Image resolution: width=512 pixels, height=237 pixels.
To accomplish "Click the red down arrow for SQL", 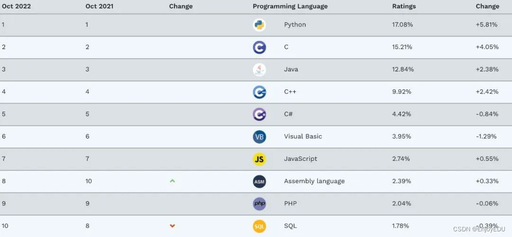I will pyautogui.click(x=173, y=226).
